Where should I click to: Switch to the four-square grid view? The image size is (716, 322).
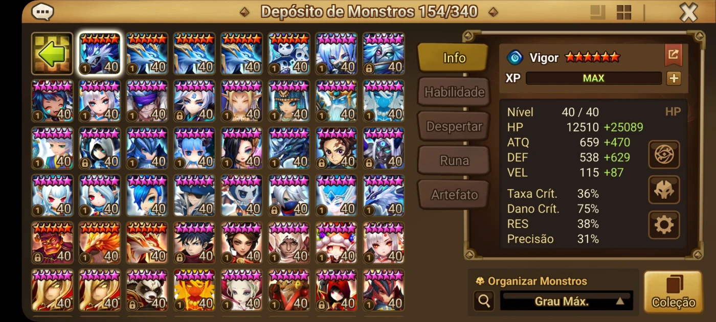(x=624, y=12)
